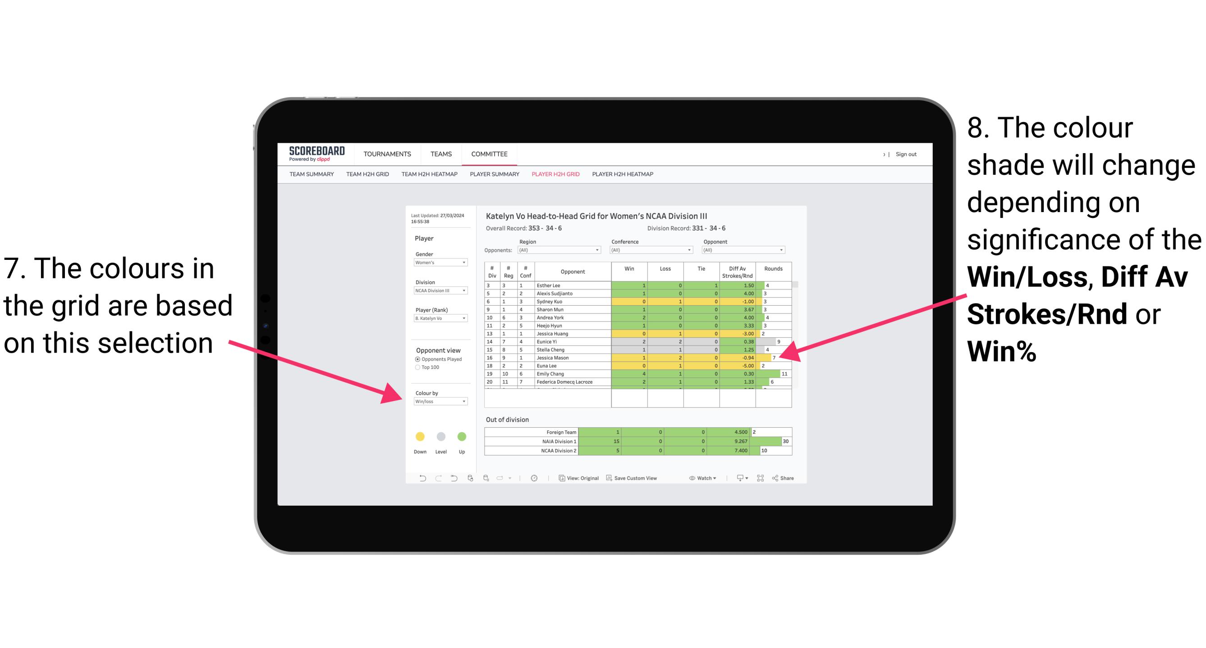
Task: Click on Euna Lee opponent row
Action: coord(559,366)
